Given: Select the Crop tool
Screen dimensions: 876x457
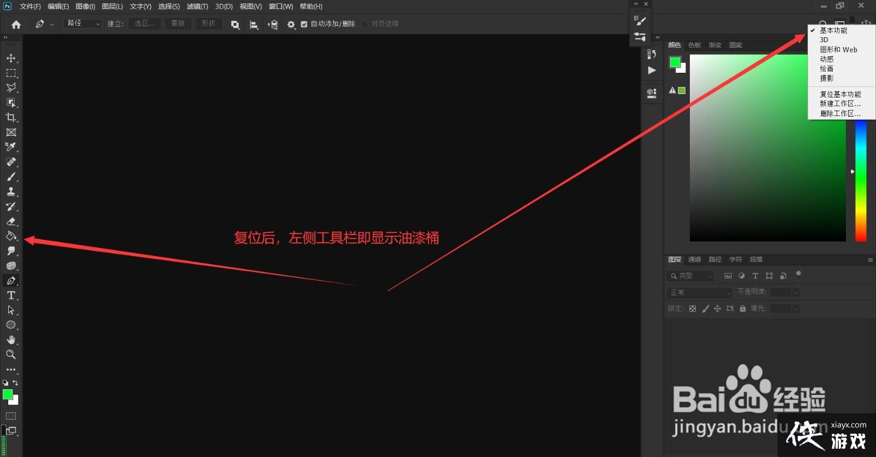Looking at the screenshot, I should pos(11,117).
